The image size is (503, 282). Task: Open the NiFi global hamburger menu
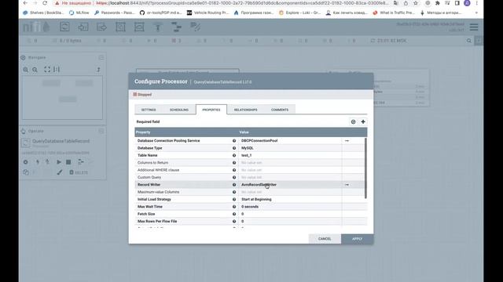474,27
